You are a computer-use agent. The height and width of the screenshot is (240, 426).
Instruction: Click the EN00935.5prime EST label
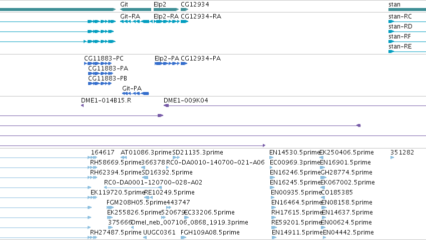[x=296, y=193]
